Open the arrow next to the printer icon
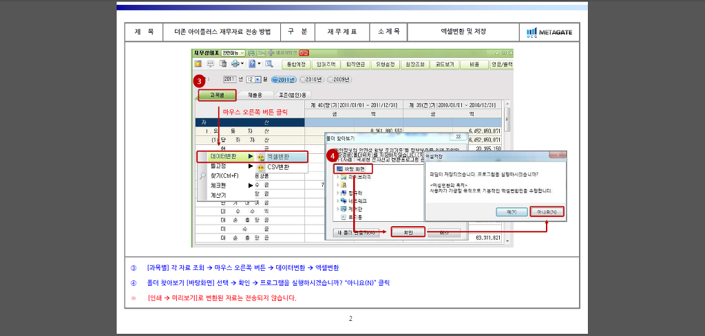 click(242, 64)
